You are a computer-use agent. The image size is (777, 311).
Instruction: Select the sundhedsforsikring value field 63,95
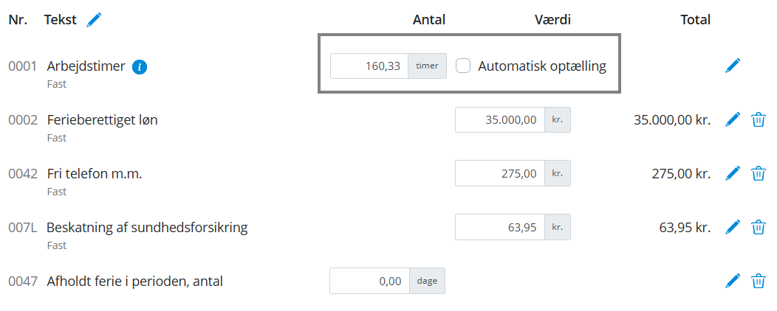tap(500, 227)
